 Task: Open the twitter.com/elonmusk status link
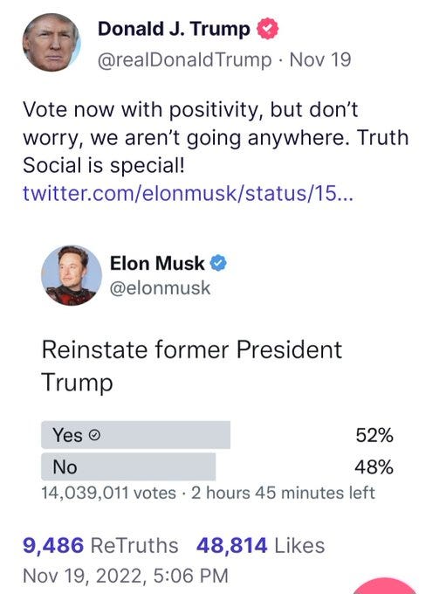click(x=188, y=193)
